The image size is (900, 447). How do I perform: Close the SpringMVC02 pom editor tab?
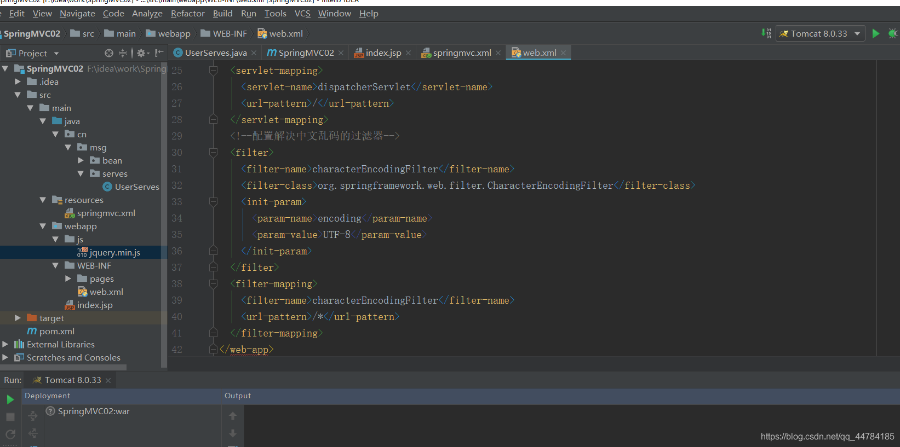click(341, 53)
